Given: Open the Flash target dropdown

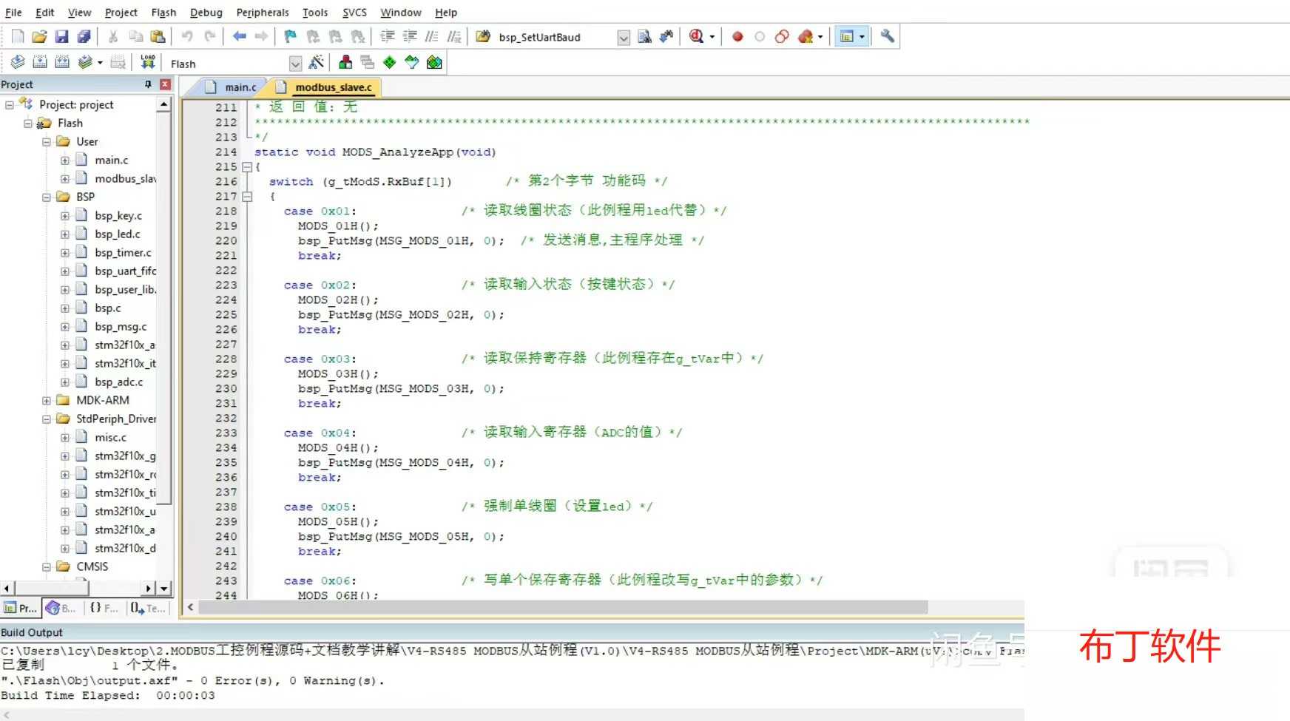Looking at the screenshot, I should (295, 64).
